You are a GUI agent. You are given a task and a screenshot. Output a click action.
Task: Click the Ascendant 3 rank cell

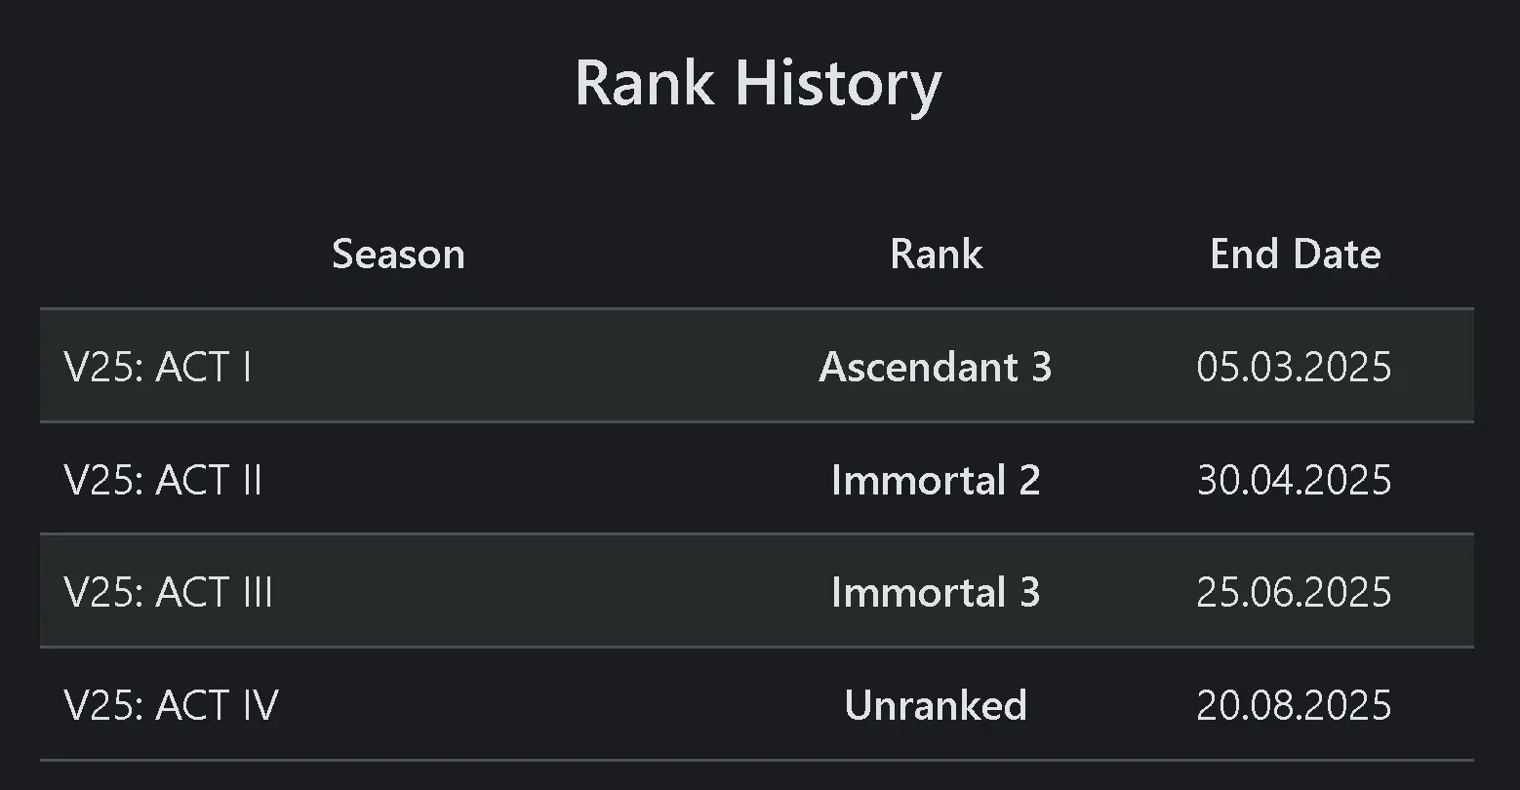pos(935,368)
